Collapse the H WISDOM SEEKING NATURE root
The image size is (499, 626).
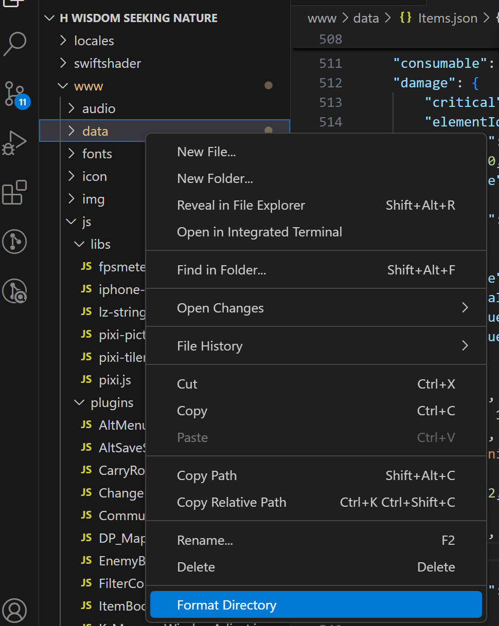pyautogui.click(x=49, y=18)
